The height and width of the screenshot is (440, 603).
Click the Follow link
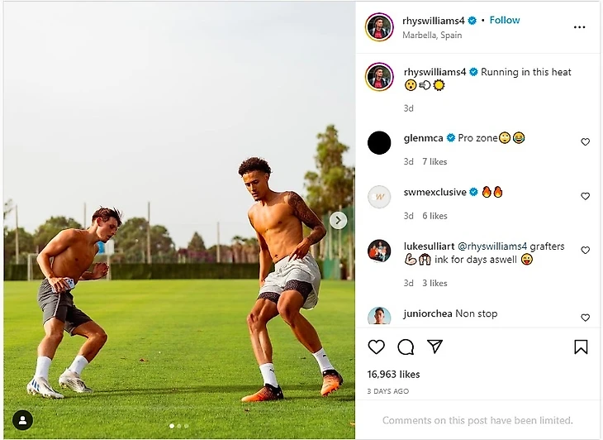505,20
